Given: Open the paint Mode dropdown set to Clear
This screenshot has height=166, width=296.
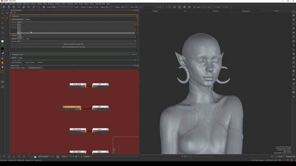Looking at the screenshot, I should pos(62,7).
